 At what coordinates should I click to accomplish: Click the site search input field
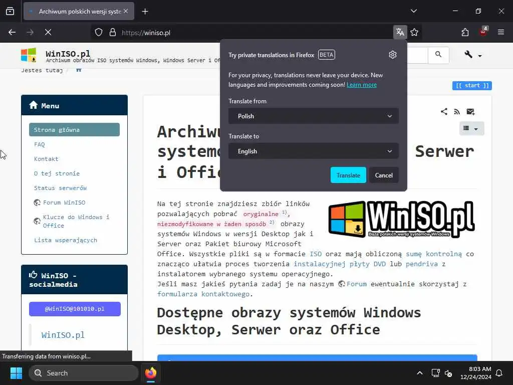(417, 55)
